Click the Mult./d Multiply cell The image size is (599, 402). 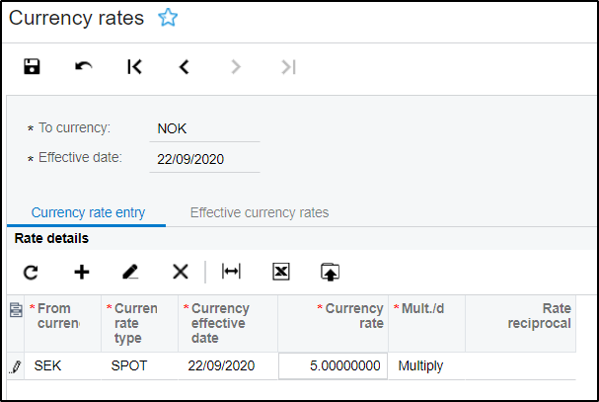tap(425, 365)
